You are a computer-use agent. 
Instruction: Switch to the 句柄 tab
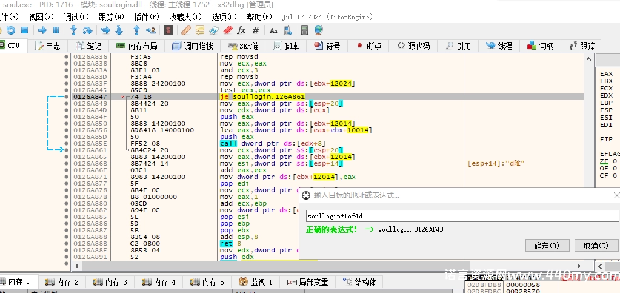coord(541,46)
